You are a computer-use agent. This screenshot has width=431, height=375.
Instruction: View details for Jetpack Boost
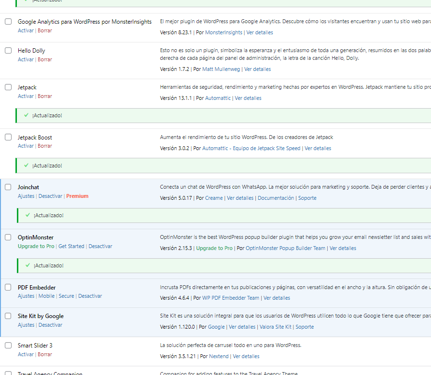(318, 148)
